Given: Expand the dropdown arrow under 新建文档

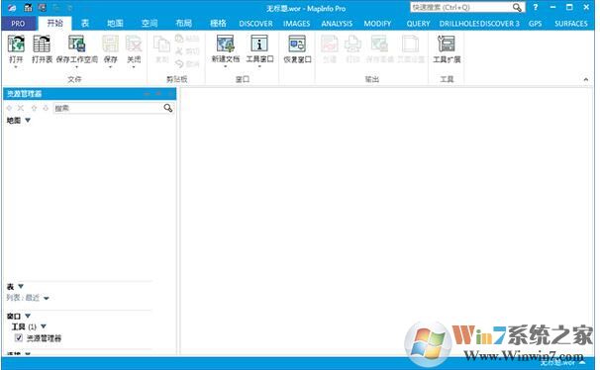Looking at the screenshot, I should point(226,66).
